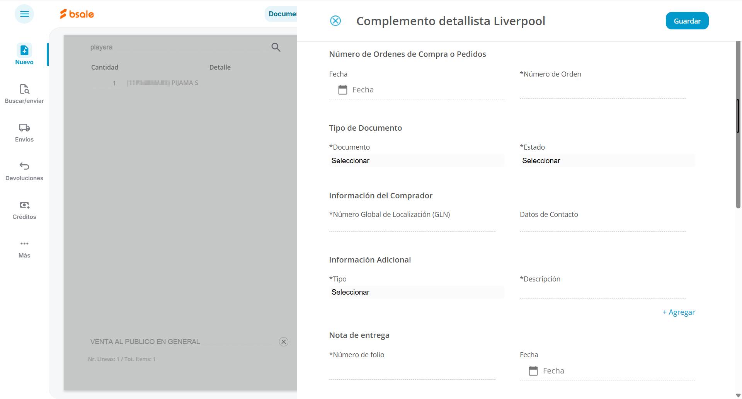Open the hamburger menu
The image size is (742, 399).
pos(24,14)
